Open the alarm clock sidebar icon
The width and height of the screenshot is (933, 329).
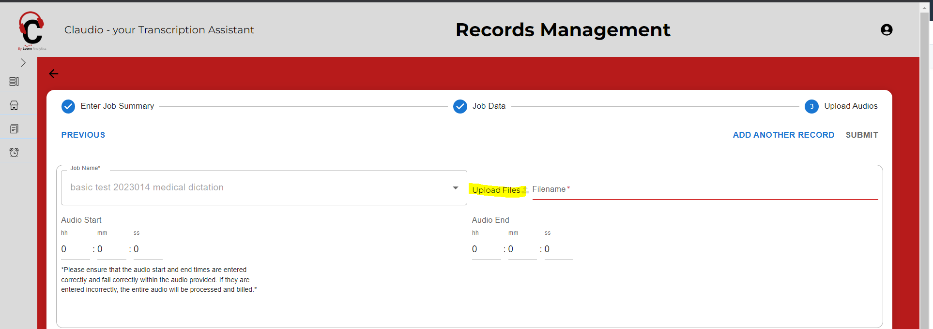14,153
